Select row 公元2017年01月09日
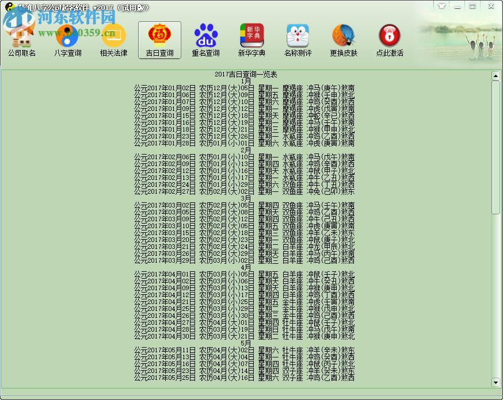 tap(245, 109)
